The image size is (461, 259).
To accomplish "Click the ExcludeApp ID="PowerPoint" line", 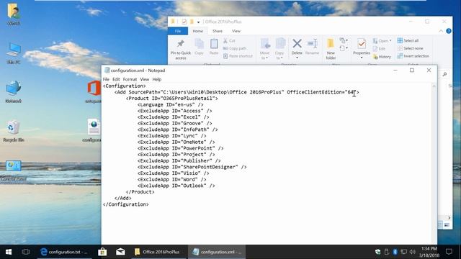I will point(180,148).
